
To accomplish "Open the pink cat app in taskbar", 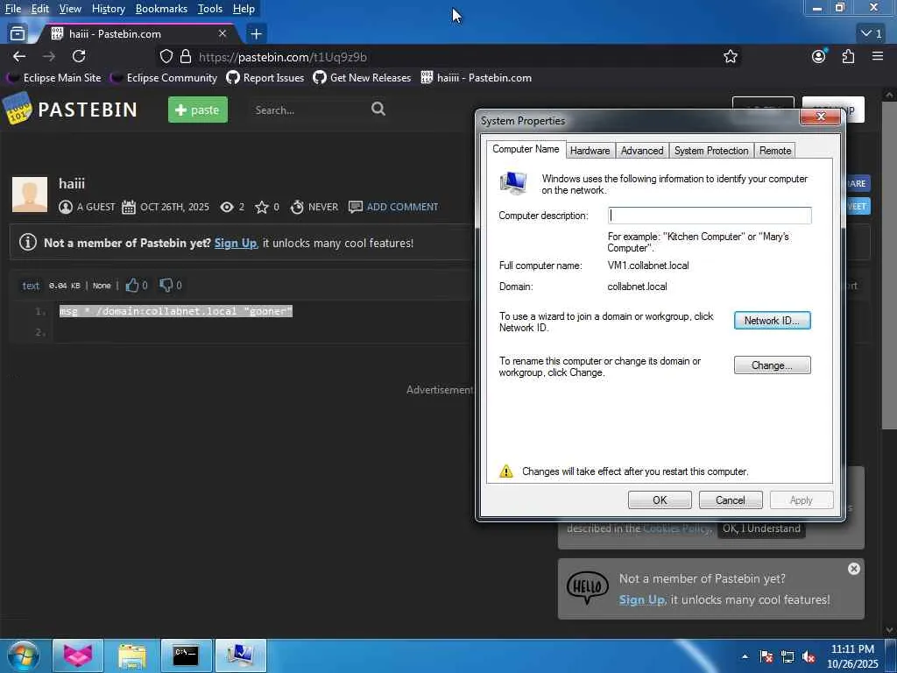I will coord(78,655).
